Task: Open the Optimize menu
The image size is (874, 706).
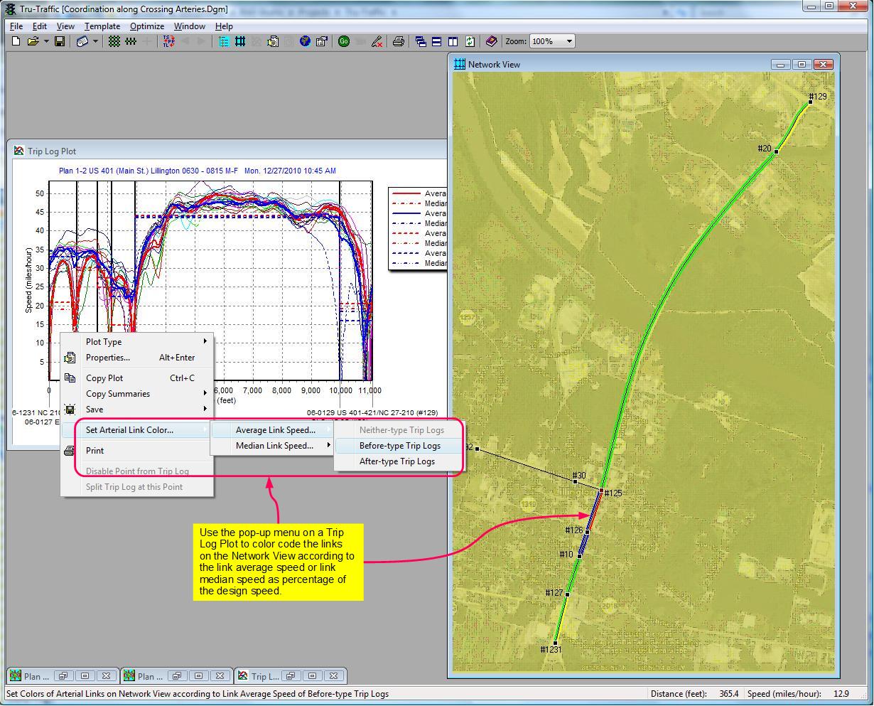Action: [x=147, y=26]
